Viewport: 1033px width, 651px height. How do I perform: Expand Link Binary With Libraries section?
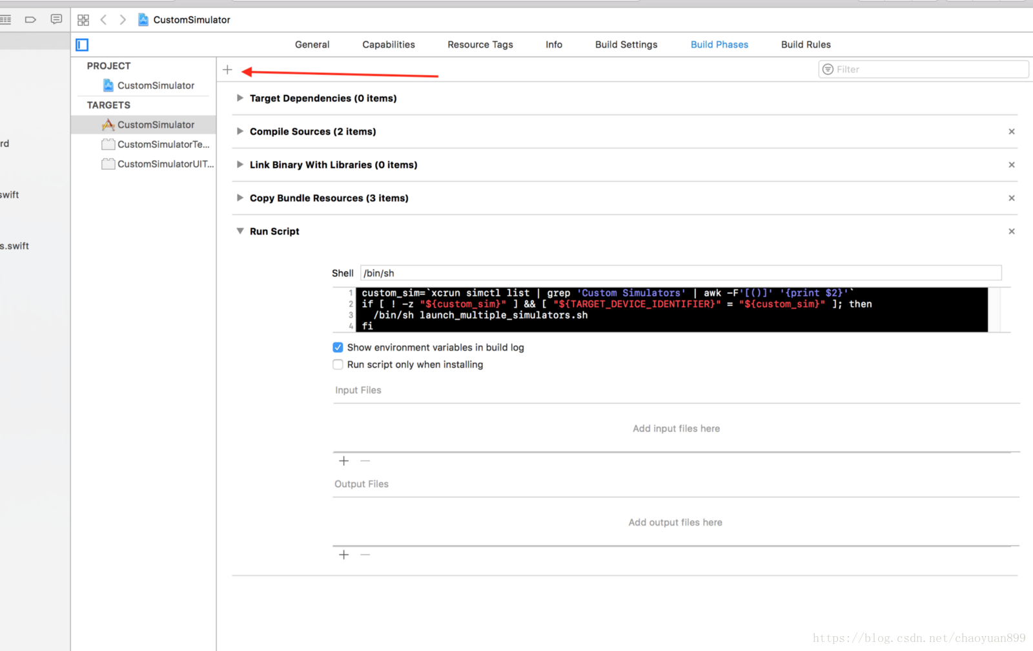point(240,165)
